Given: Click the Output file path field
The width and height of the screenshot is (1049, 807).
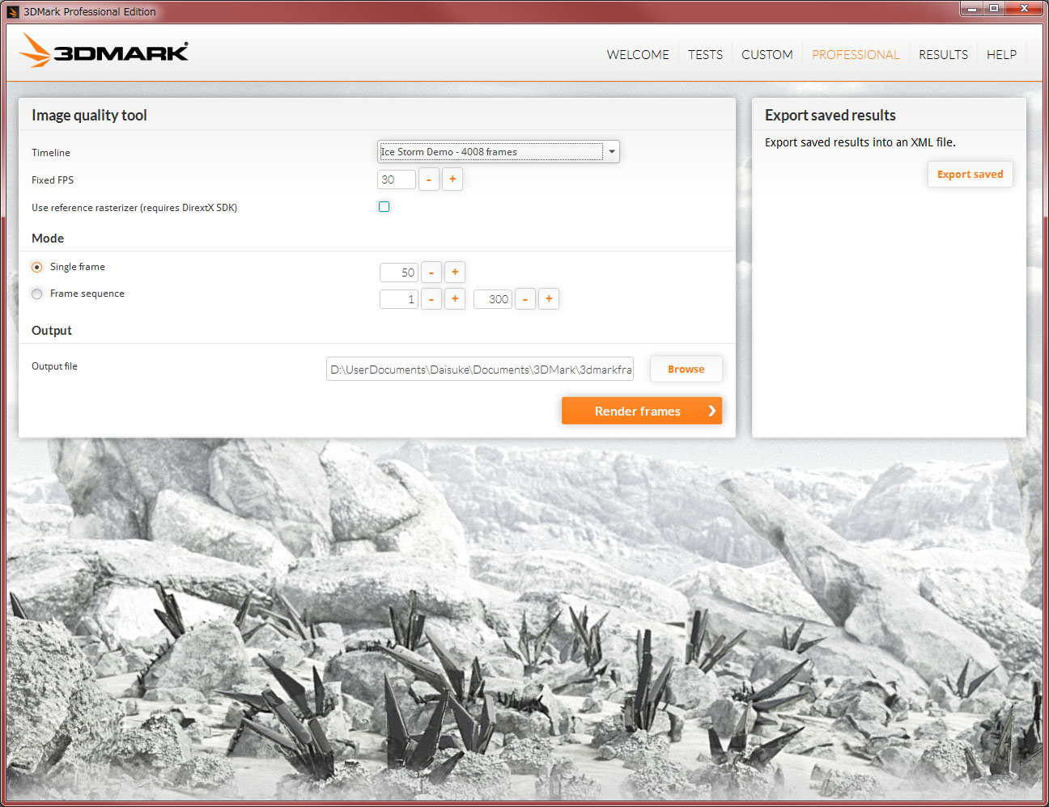Looking at the screenshot, I should click(480, 370).
